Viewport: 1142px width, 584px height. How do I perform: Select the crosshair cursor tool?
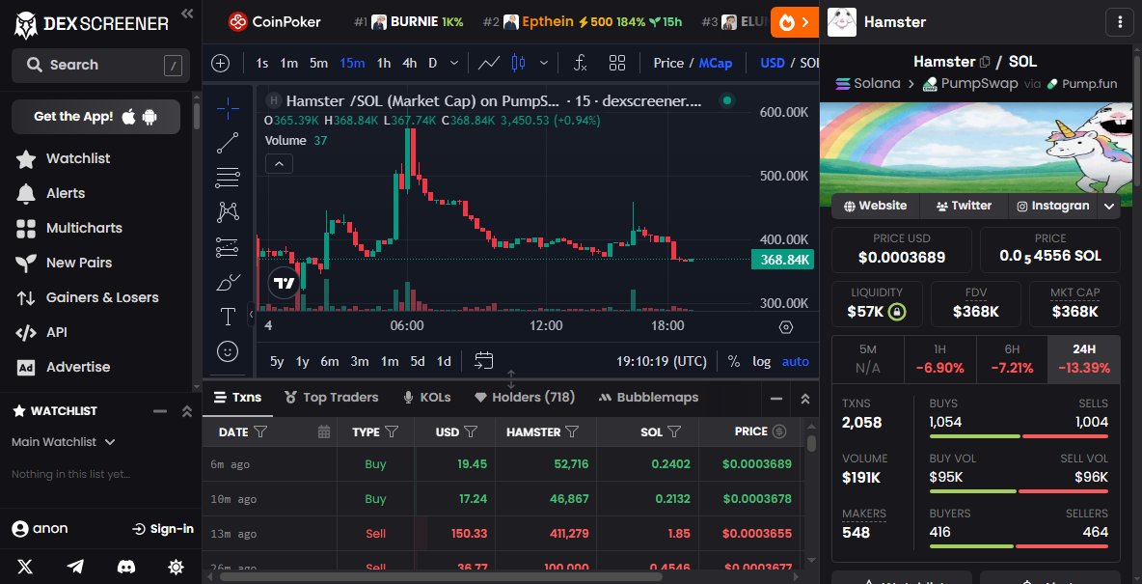(228, 109)
